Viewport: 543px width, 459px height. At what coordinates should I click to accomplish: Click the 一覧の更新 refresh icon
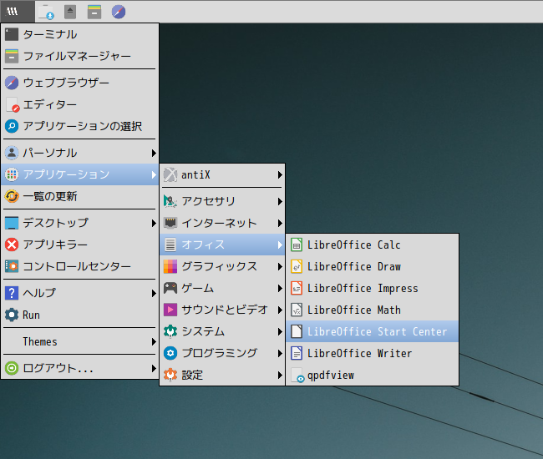point(12,196)
